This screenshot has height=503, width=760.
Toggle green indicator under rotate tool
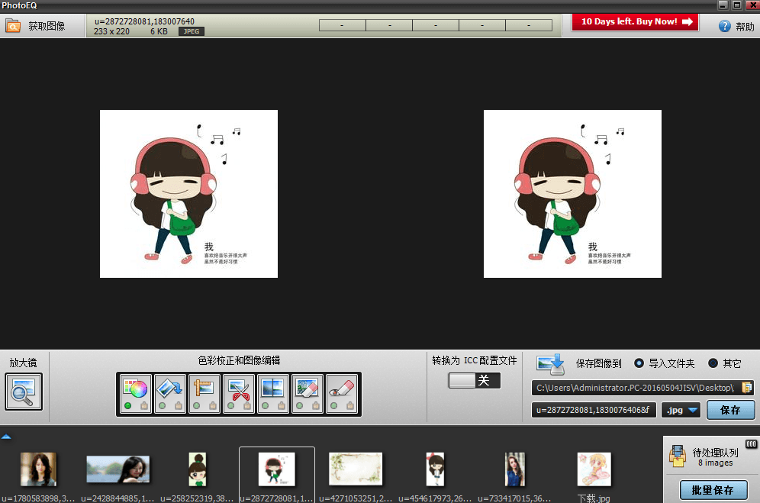coord(162,406)
